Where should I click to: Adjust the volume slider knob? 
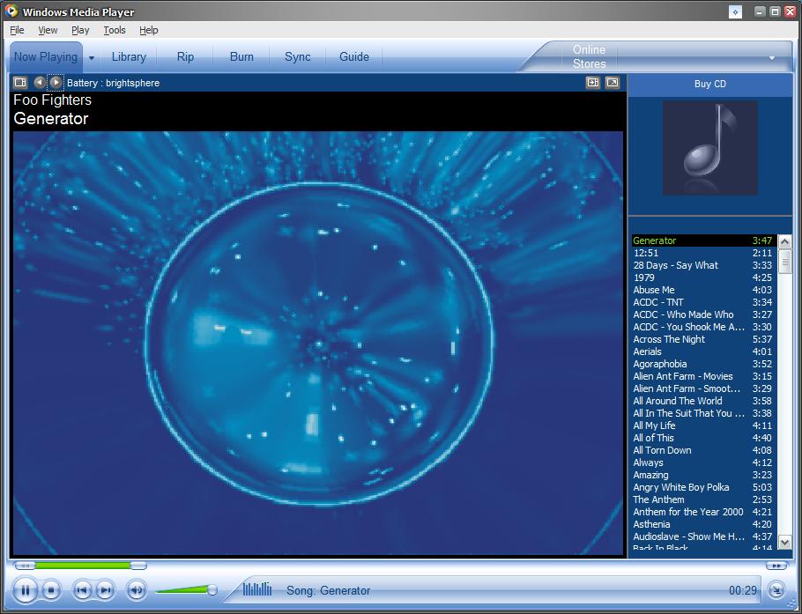212,590
